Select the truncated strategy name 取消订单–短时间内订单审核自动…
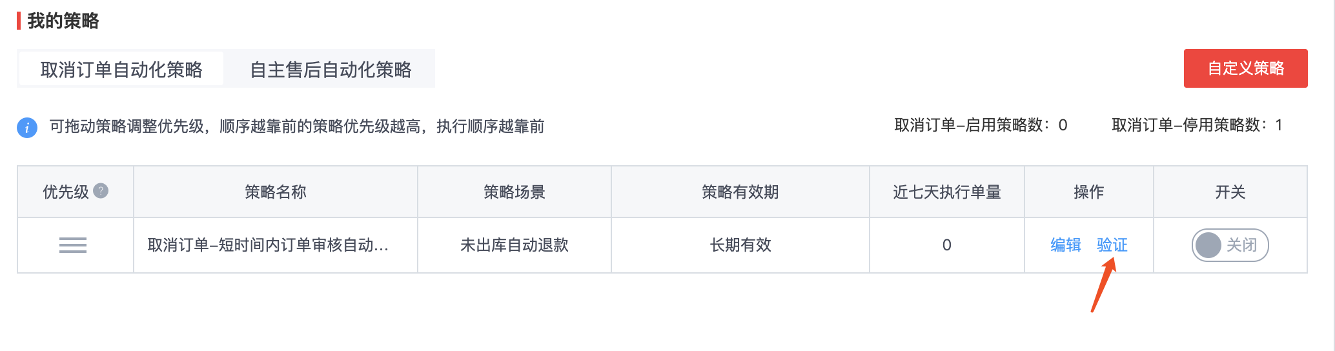 pyautogui.click(x=268, y=245)
